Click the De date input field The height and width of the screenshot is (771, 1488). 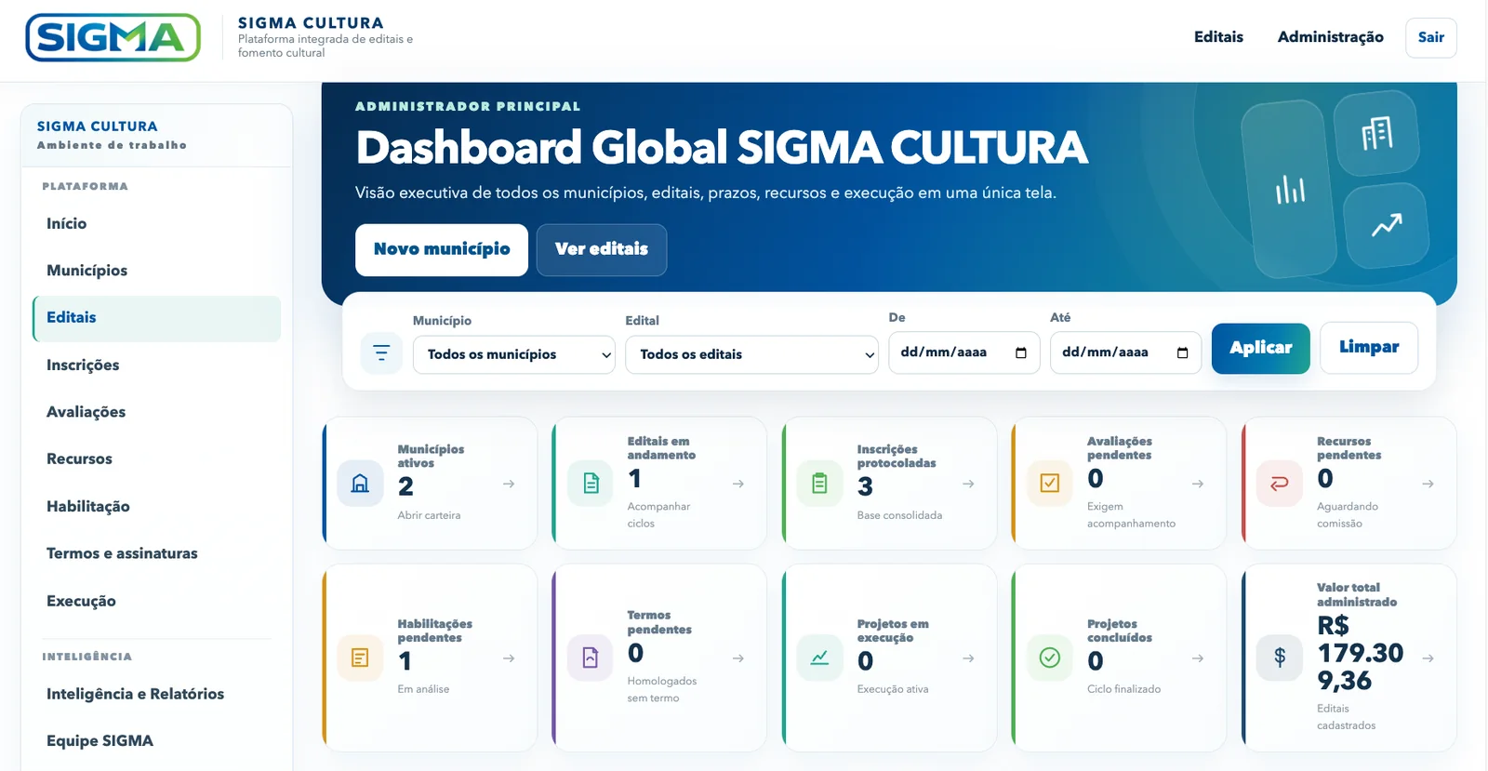coord(964,352)
